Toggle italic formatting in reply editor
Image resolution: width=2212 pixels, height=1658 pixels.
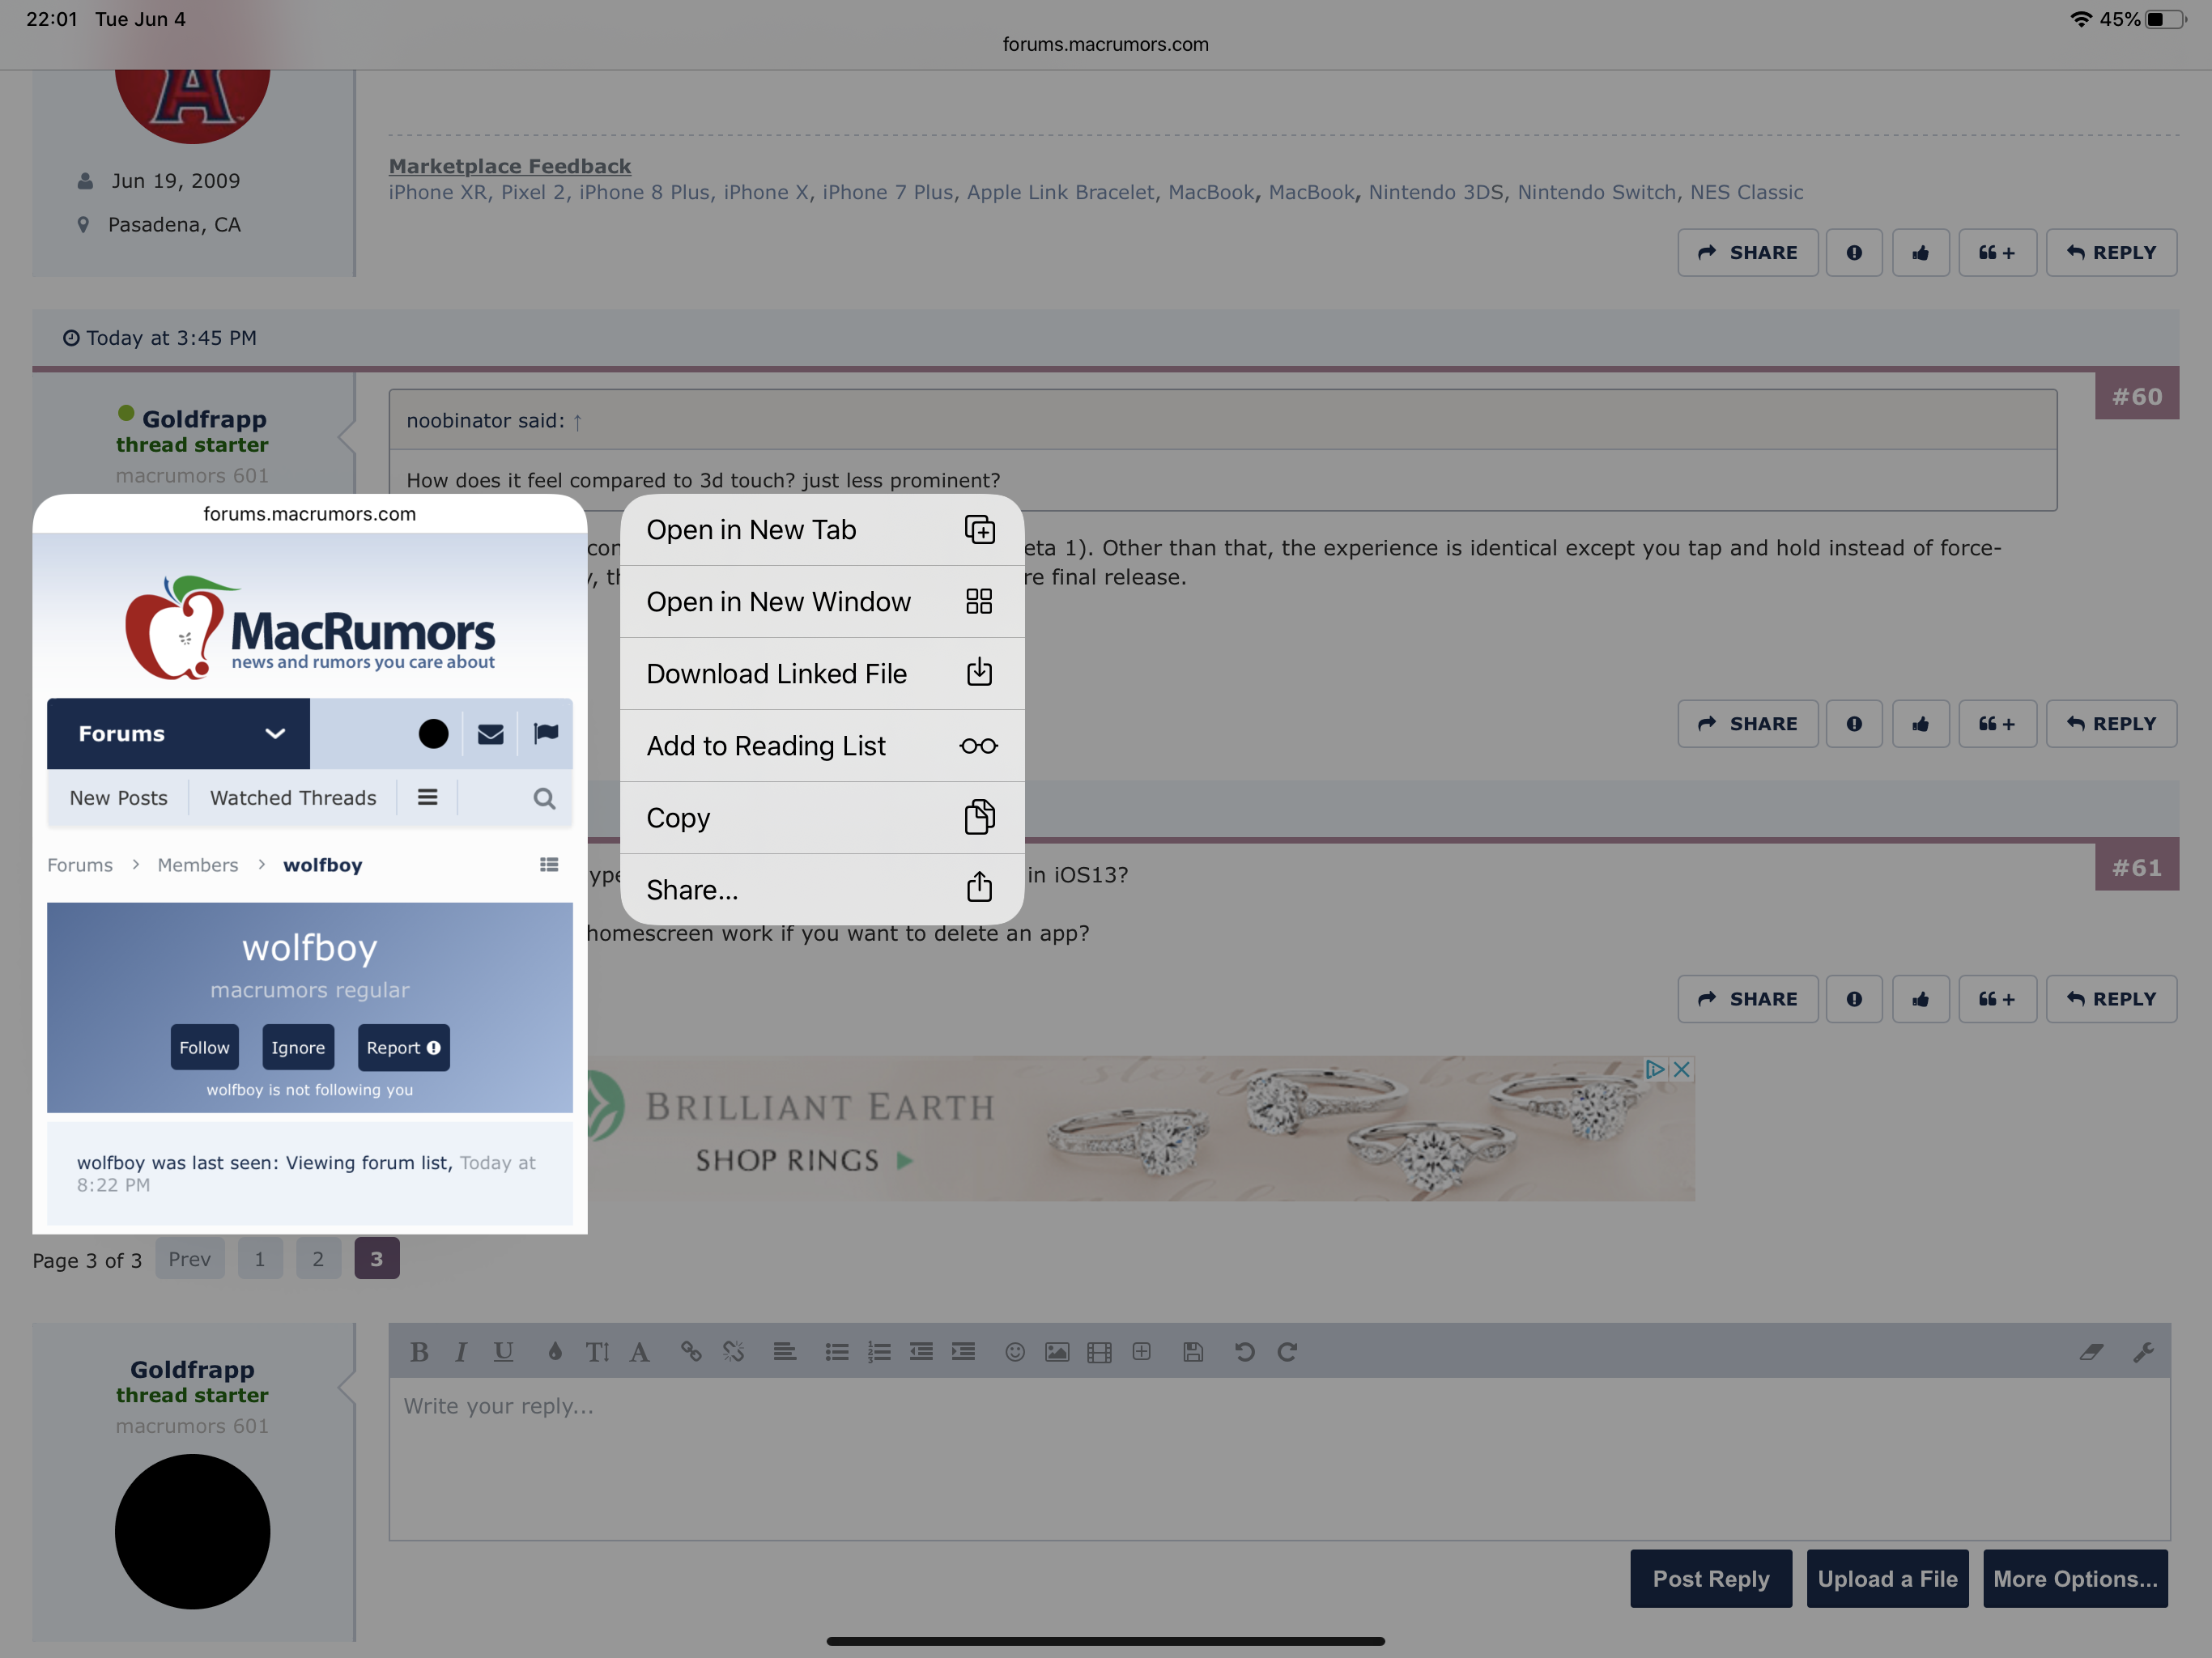pyautogui.click(x=461, y=1352)
